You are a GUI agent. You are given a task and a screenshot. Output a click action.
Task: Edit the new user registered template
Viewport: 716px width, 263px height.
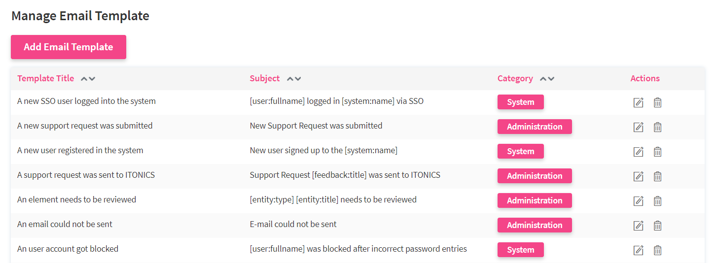[x=638, y=152]
